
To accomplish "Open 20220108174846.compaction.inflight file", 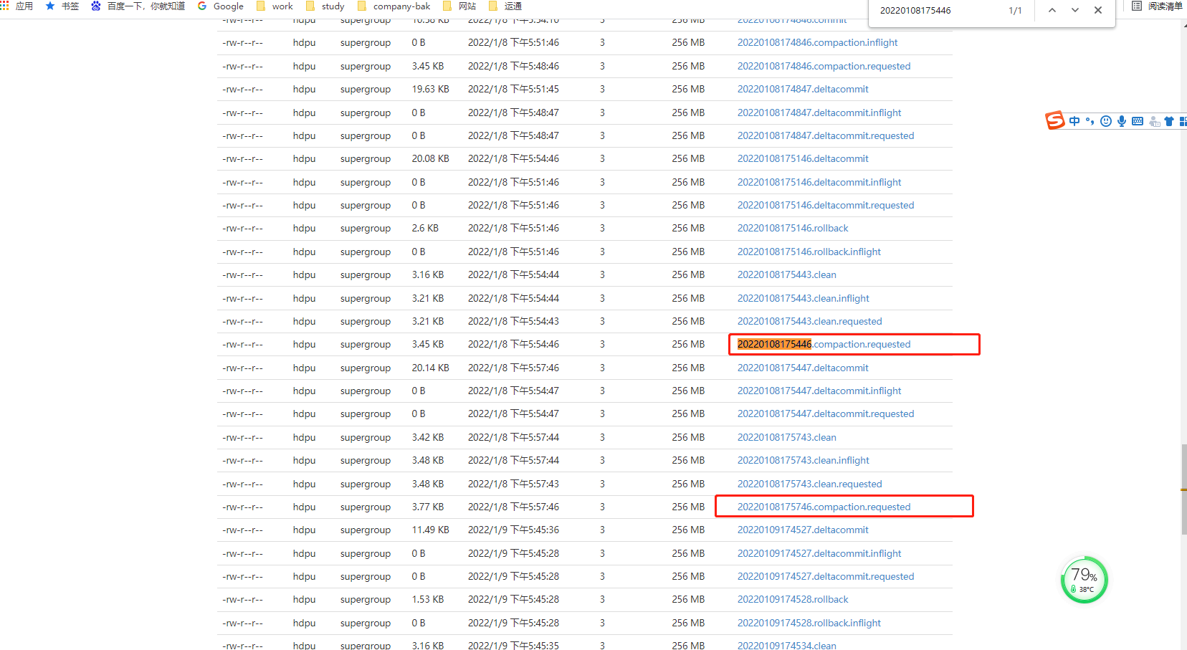I will coord(817,42).
